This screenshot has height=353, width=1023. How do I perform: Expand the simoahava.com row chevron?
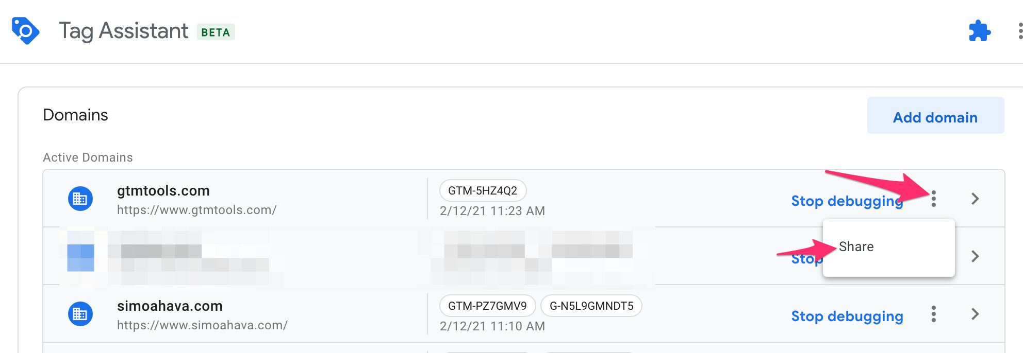[x=975, y=314]
